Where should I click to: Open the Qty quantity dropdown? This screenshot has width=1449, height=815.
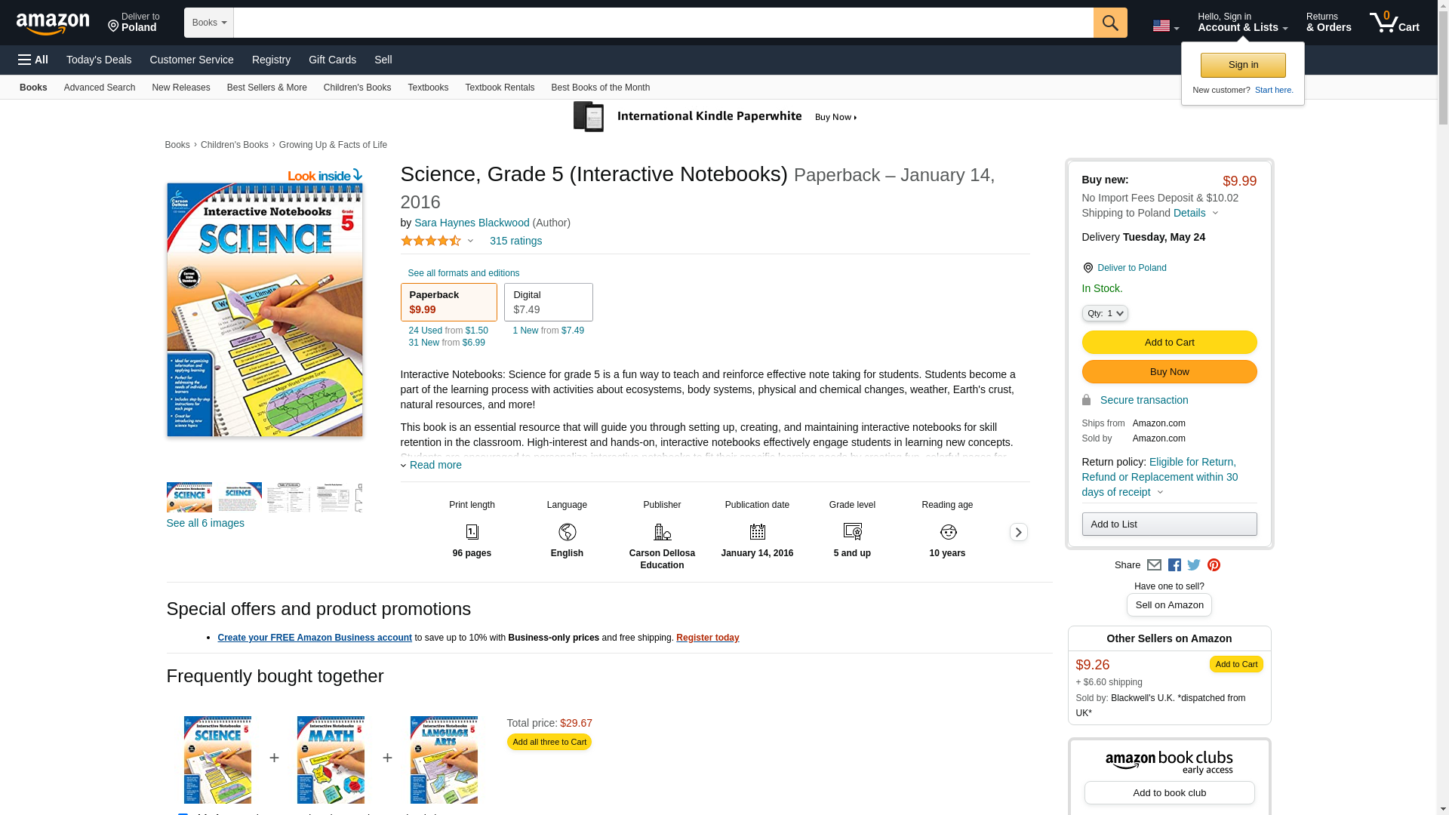click(x=1104, y=313)
